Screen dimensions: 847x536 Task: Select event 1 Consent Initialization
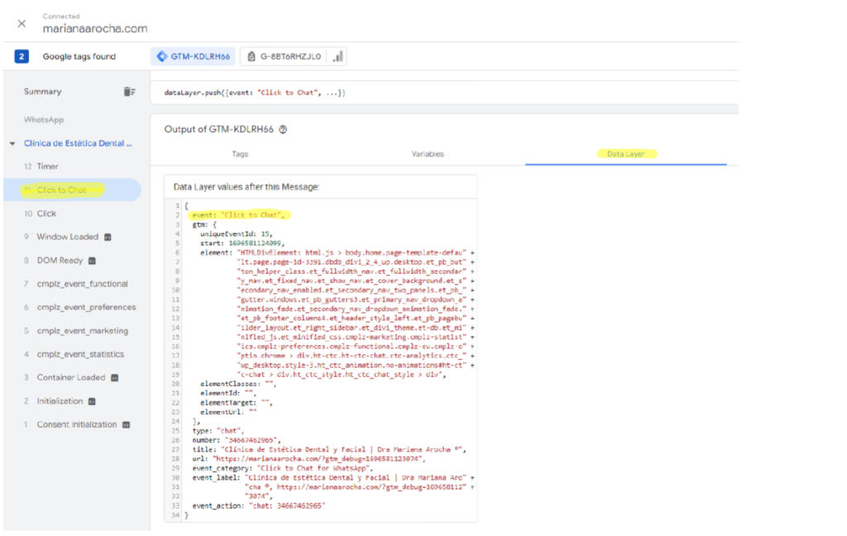pyautogui.click(x=72, y=424)
